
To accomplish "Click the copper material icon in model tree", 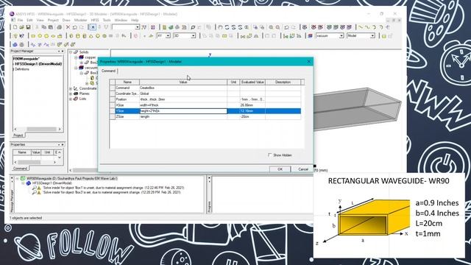I will [x=81, y=57].
